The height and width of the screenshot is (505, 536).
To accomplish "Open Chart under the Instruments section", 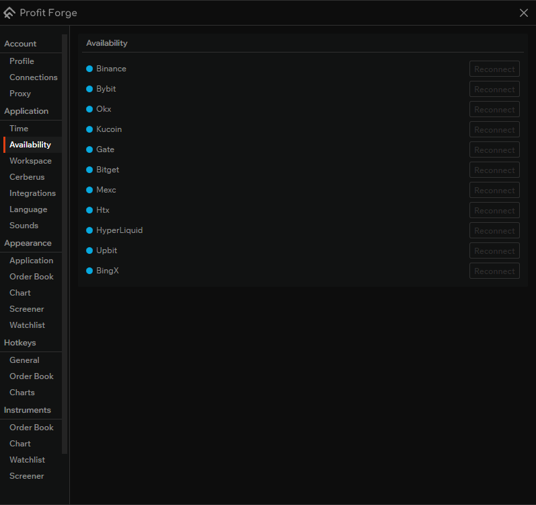I will click(31, 444).
